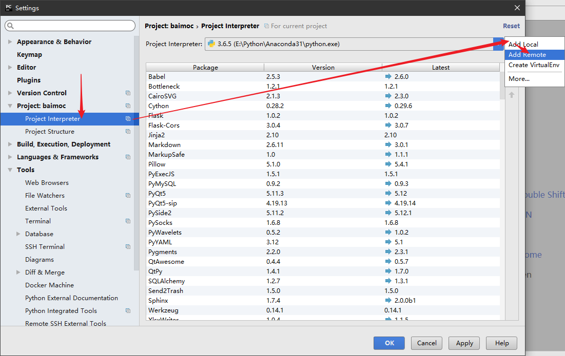Choose Add Local from the popup menu
The width and height of the screenshot is (565, 356).
tap(534, 44)
